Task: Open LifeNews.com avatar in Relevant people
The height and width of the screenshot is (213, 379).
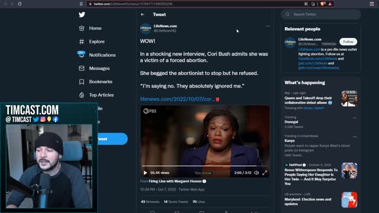Action: [290, 43]
